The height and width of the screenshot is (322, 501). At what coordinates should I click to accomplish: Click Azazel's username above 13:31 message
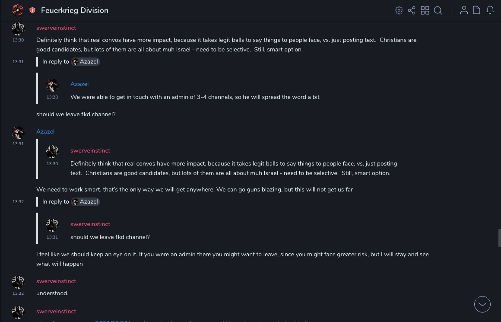(45, 131)
